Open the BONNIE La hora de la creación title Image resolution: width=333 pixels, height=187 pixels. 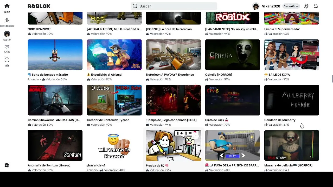point(169,29)
